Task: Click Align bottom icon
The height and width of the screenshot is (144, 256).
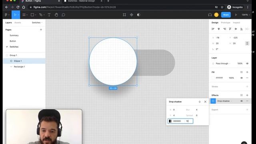Action: 242,29
